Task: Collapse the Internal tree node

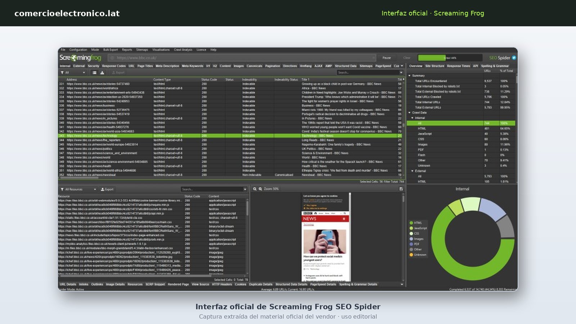Action: tap(412, 118)
